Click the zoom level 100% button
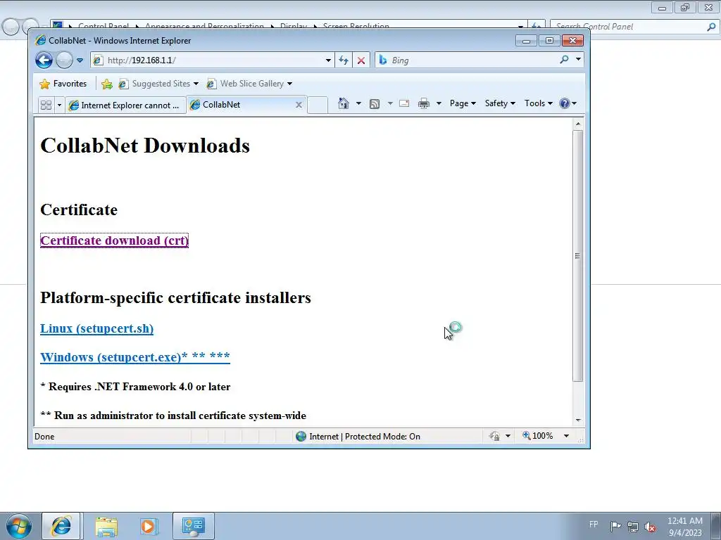 pos(537,436)
